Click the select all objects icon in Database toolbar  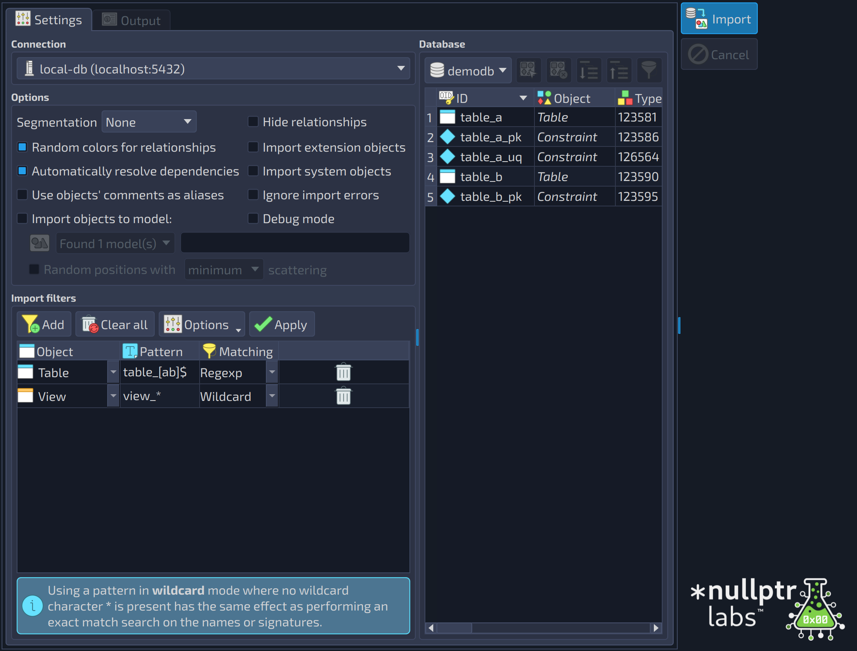[x=528, y=70]
